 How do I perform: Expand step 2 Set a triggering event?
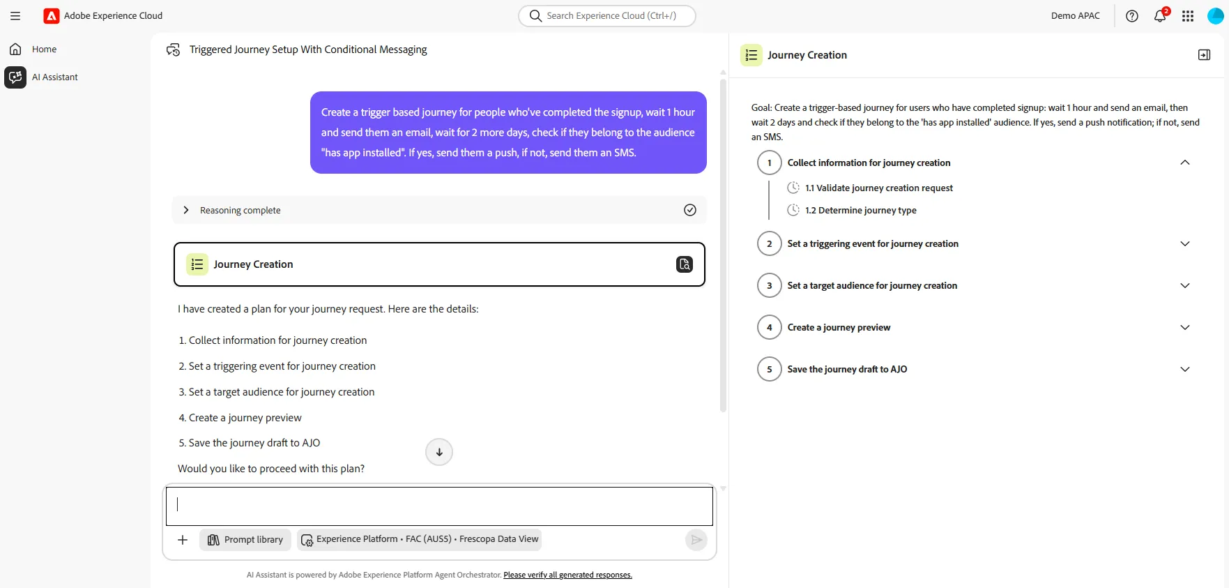tap(1184, 243)
